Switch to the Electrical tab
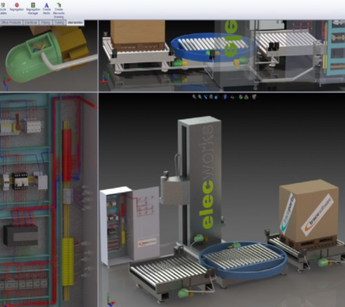Screen dimensions: 345x307 pos(31,22)
